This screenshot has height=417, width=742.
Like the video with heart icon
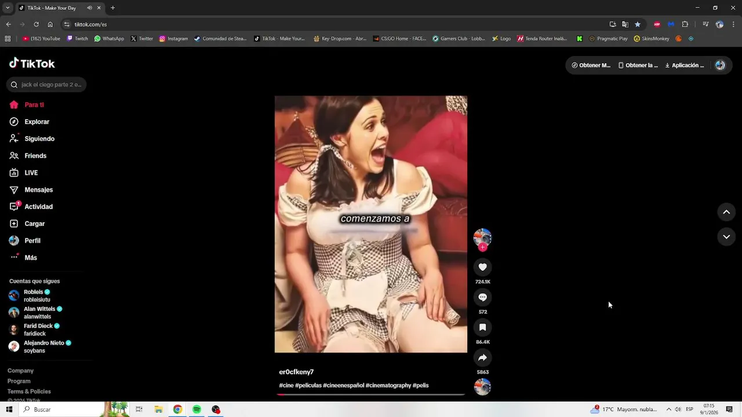tap(482, 267)
